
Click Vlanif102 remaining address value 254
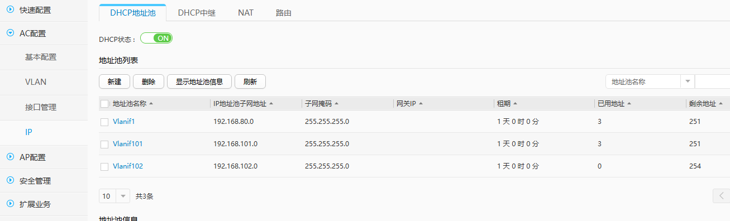tap(695, 166)
